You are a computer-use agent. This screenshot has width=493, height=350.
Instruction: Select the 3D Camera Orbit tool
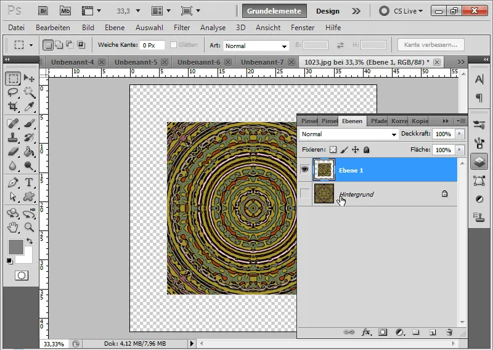point(29,213)
